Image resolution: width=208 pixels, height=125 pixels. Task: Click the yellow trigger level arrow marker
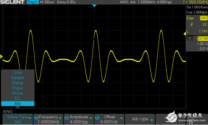[x=185, y=34]
